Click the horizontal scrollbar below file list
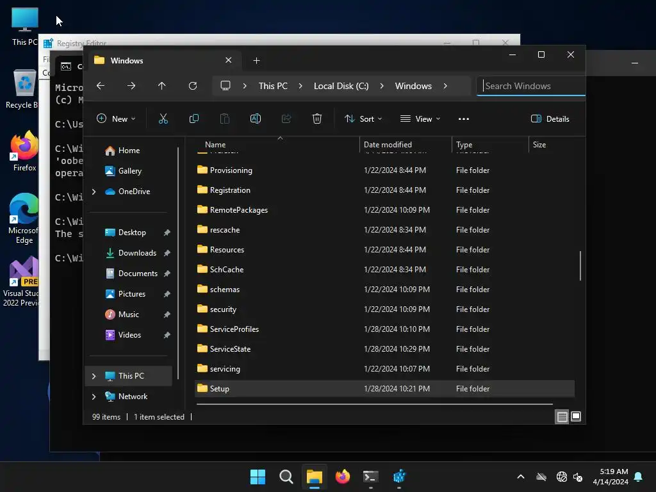Image resolution: width=656 pixels, height=492 pixels. [x=374, y=404]
